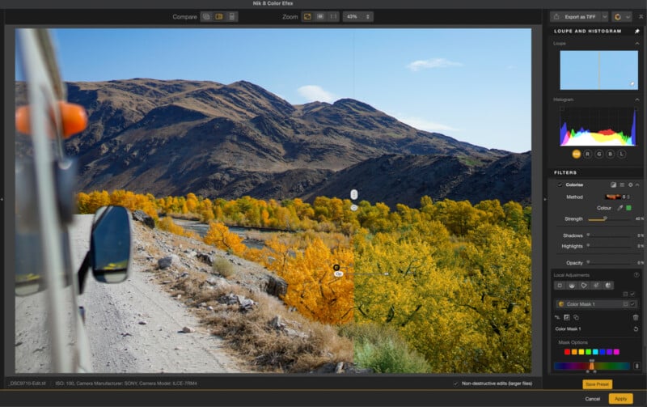Image resolution: width=647 pixels, height=407 pixels.
Task: Select the split-view compare mode icon
Action: point(219,16)
